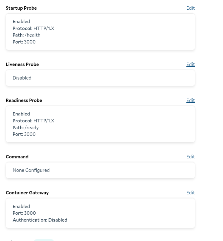Edit the Container Gateway settings

[x=190, y=192]
